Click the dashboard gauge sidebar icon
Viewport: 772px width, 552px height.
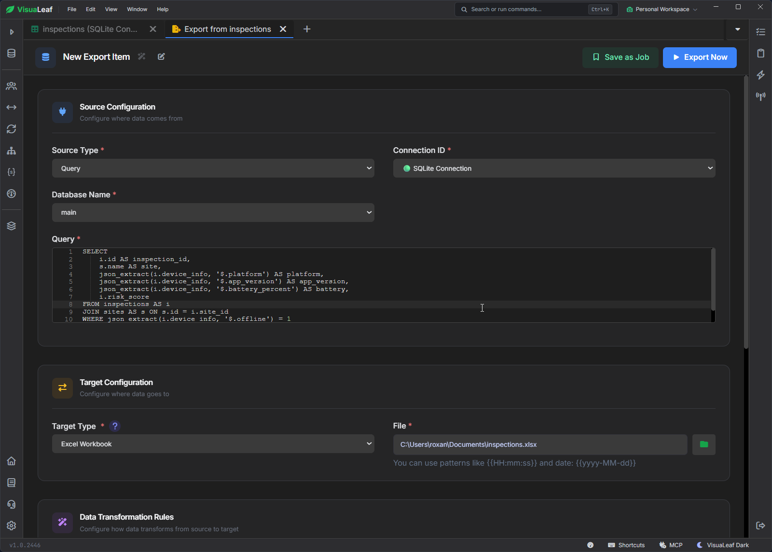tap(12, 193)
